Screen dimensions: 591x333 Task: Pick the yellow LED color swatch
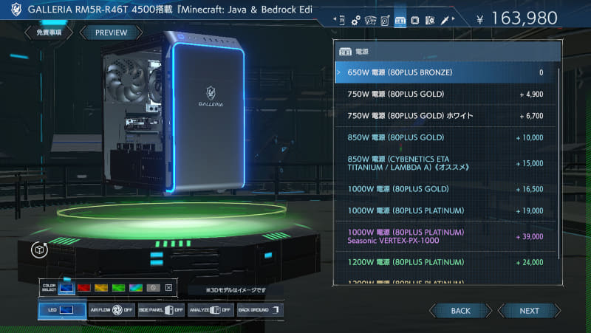[x=101, y=288]
